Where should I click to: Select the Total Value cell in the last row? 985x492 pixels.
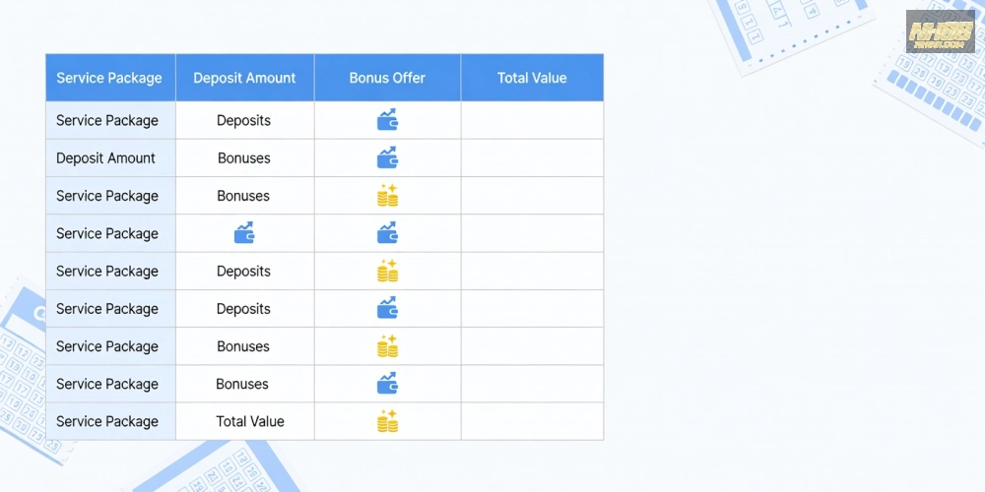250,421
